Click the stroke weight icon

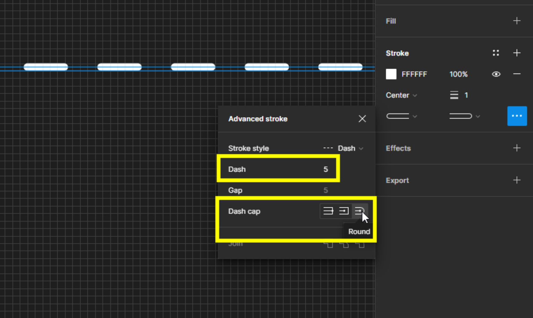[454, 95]
